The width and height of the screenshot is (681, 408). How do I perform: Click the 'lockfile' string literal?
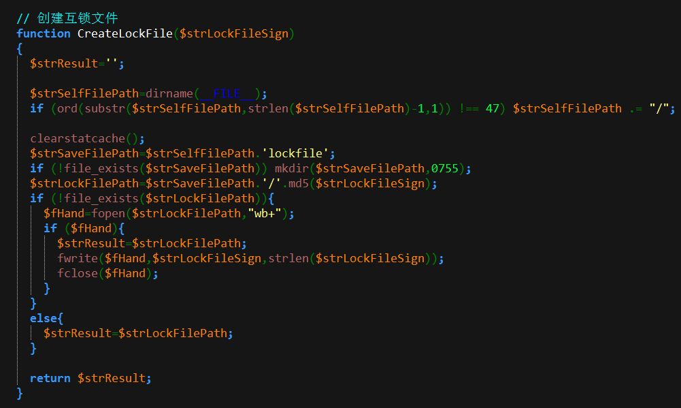295,153
